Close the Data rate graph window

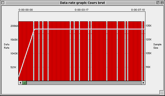point(3,3)
